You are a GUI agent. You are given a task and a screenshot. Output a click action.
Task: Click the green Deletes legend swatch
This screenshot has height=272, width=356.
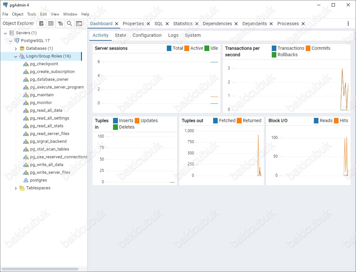click(x=115, y=127)
